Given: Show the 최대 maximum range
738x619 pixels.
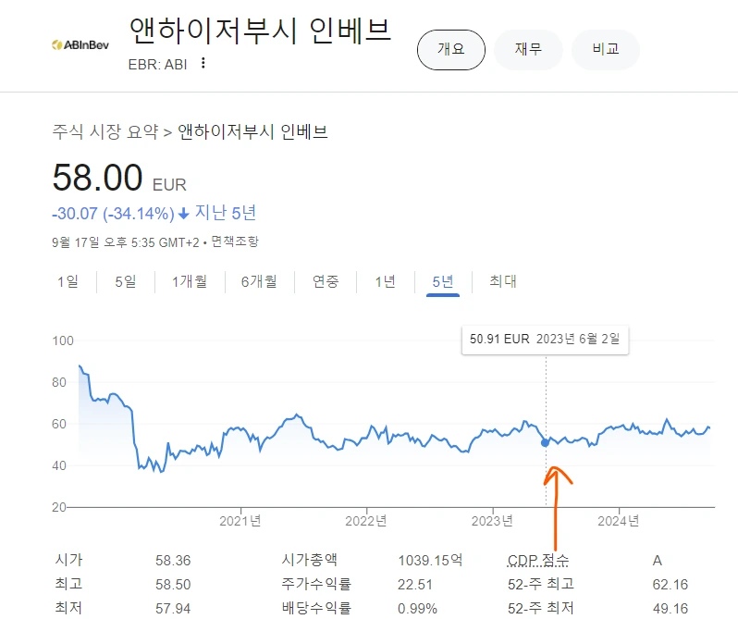Looking at the screenshot, I should click(503, 281).
